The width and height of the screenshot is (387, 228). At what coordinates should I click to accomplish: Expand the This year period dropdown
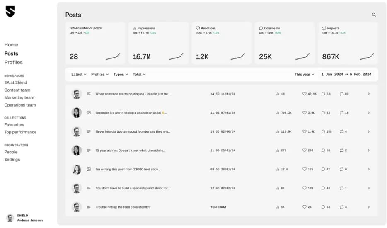click(x=305, y=75)
